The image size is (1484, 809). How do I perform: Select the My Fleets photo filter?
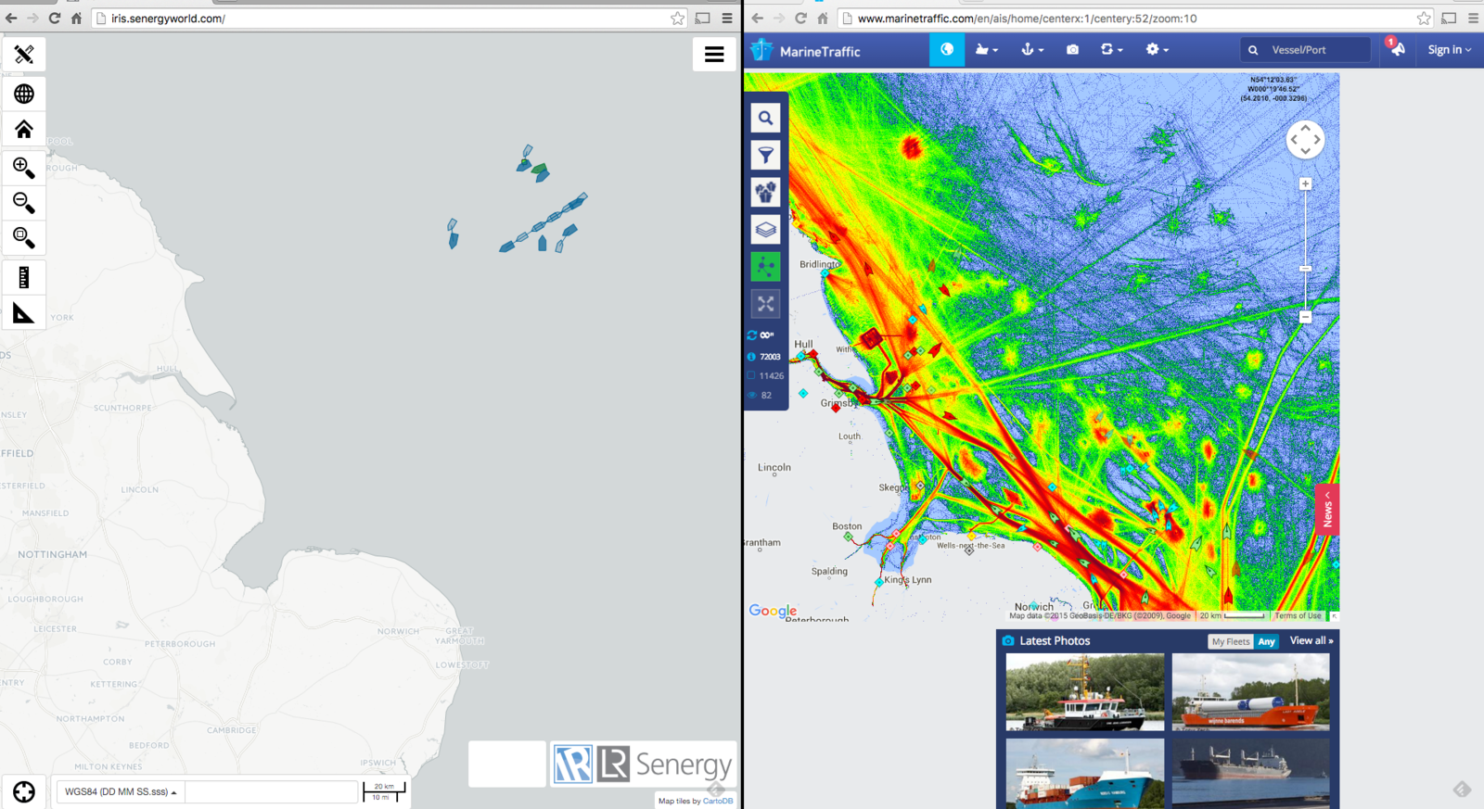pyautogui.click(x=1231, y=641)
